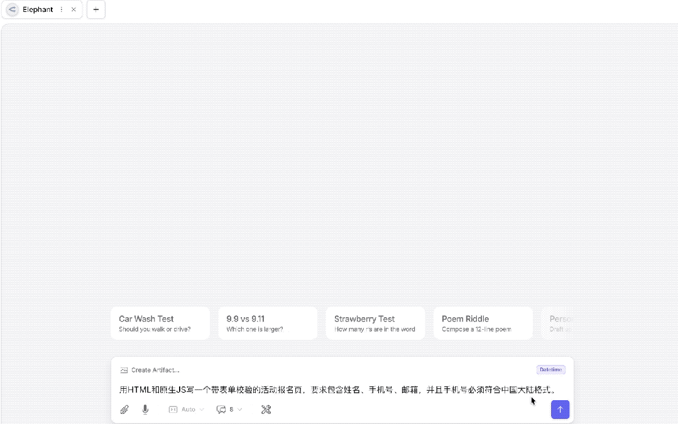
Task: Click the three-dot menu on the Elephant tab
Action: [61, 9]
